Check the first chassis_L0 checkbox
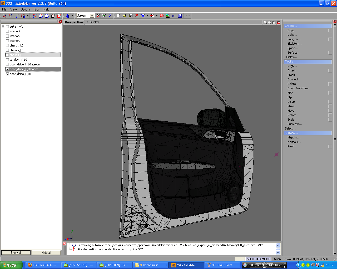 [x=7, y=46]
